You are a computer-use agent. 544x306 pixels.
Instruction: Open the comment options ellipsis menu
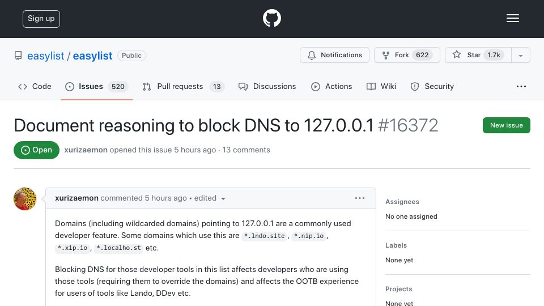360,198
